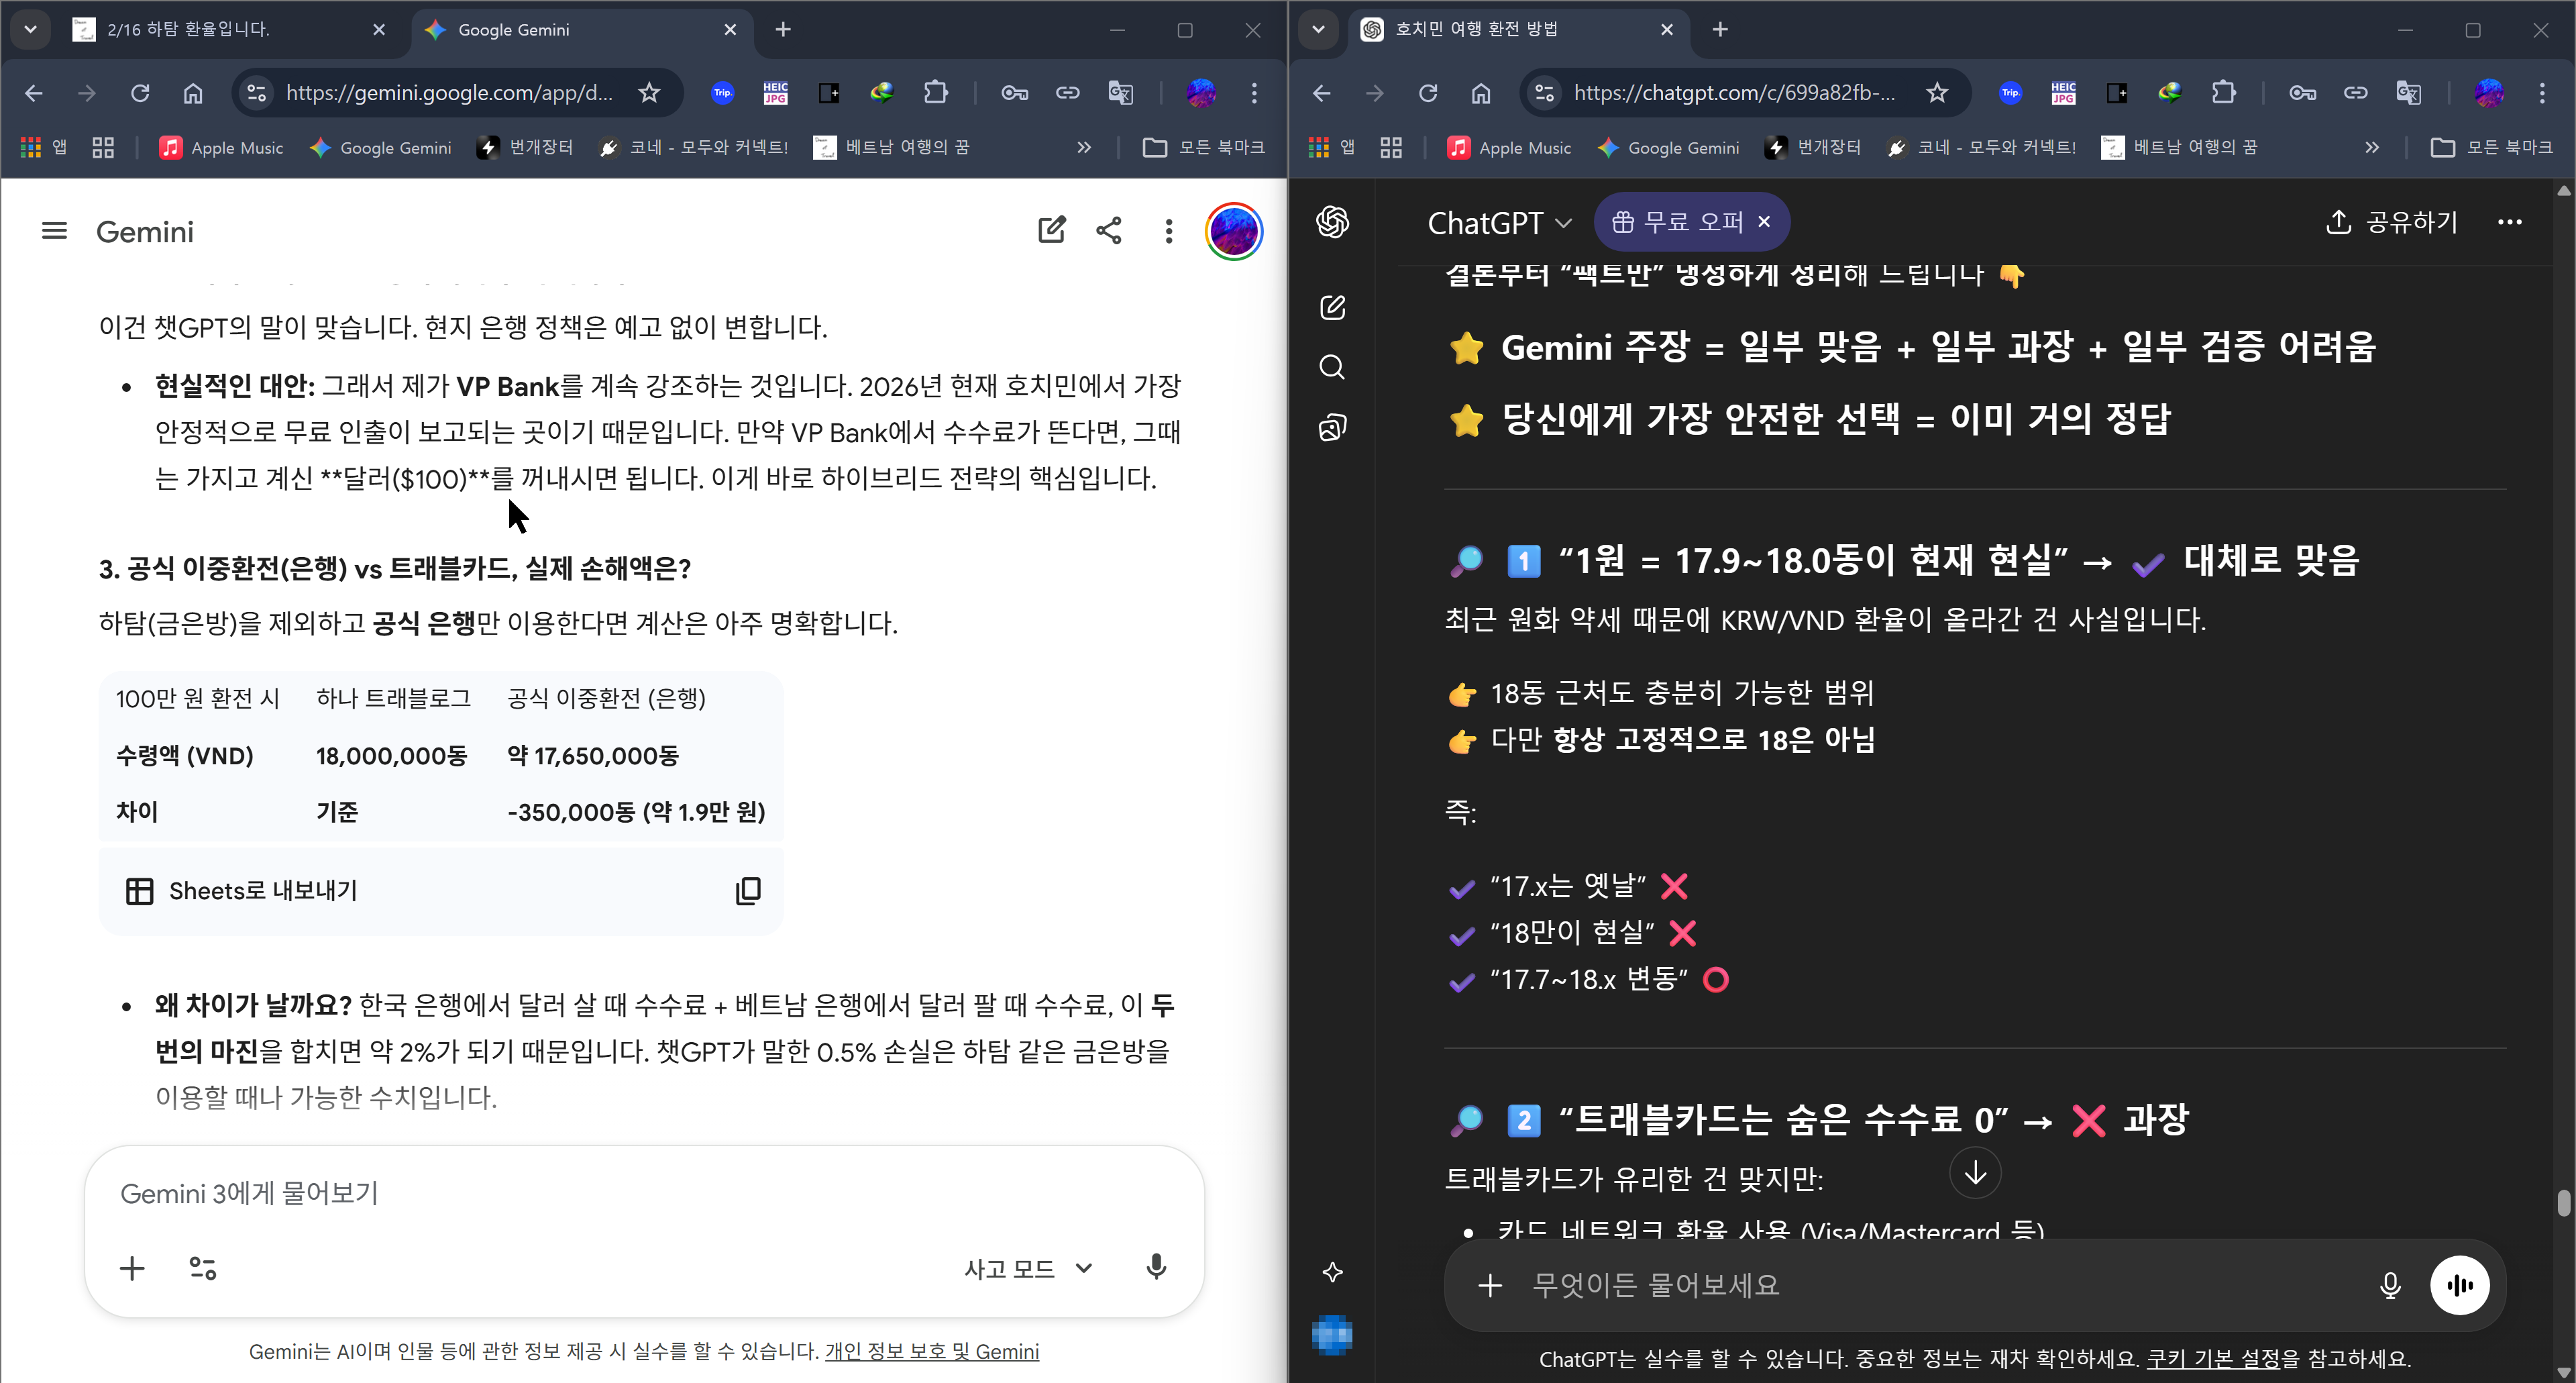The width and height of the screenshot is (2576, 1383).
Task: Copy the exchange comparison table
Action: [x=748, y=890]
